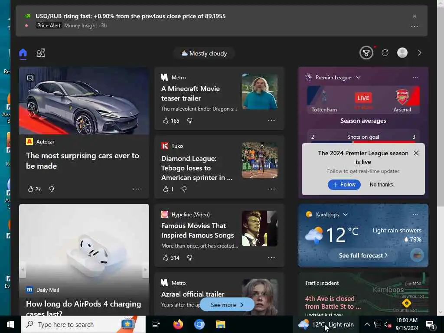Expand the Kamloops location dropdown
Image resolution: width=444 pixels, height=333 pixels.
346,215
